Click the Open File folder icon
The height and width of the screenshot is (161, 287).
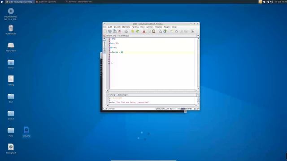click(x=110, y=31)
